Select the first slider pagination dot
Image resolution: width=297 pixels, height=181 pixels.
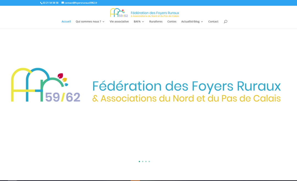(139, 161)
